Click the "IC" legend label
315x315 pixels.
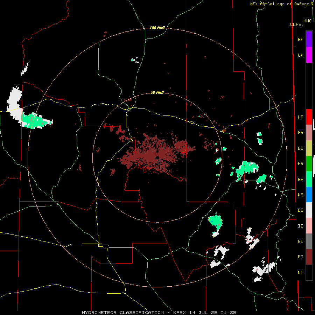pos(300,226)
